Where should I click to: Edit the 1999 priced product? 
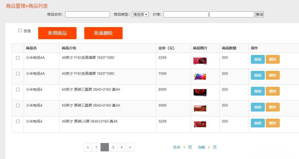(x=258, y=75)
